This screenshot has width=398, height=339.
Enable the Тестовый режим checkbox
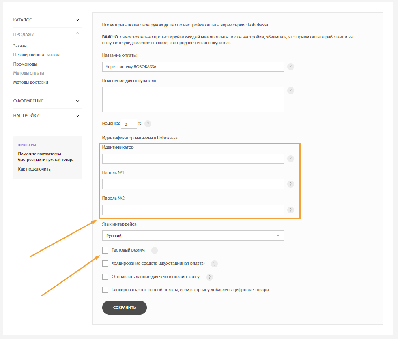(x=105, y=250)
